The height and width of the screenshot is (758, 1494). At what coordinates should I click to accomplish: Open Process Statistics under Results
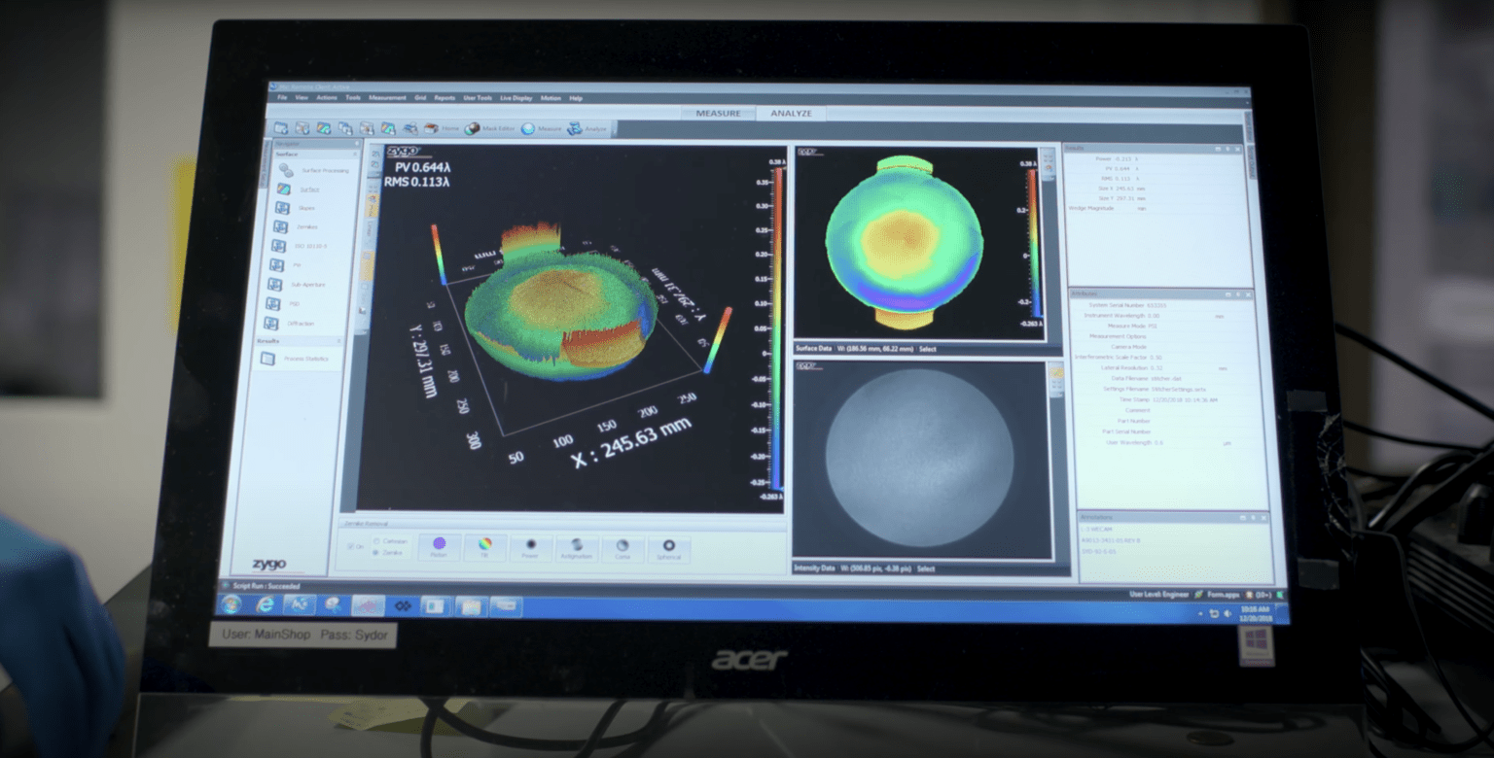307,359
